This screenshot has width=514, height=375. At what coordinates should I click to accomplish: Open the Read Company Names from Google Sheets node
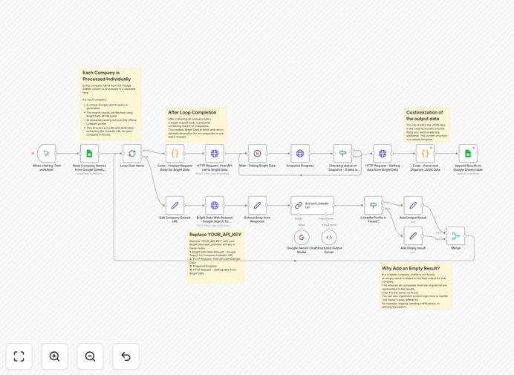pos(89,153)
